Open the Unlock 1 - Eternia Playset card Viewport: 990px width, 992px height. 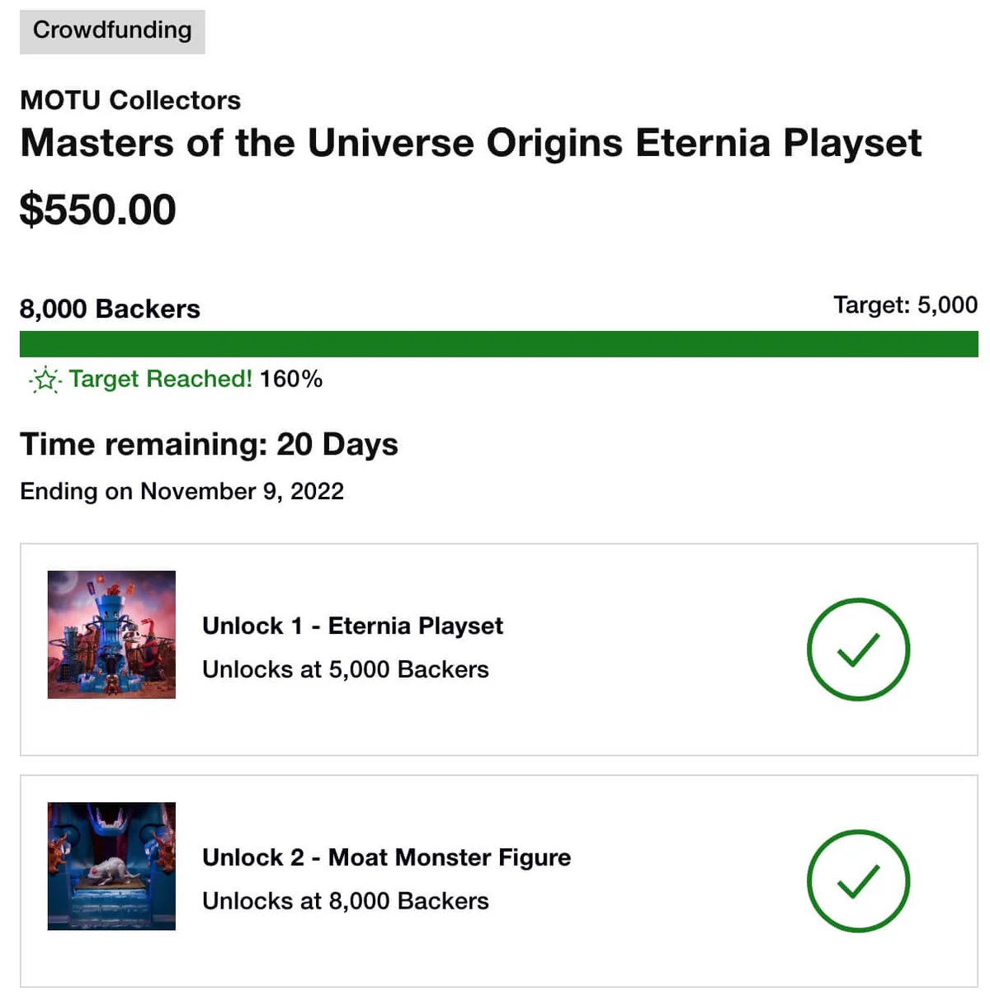point(495,648)
